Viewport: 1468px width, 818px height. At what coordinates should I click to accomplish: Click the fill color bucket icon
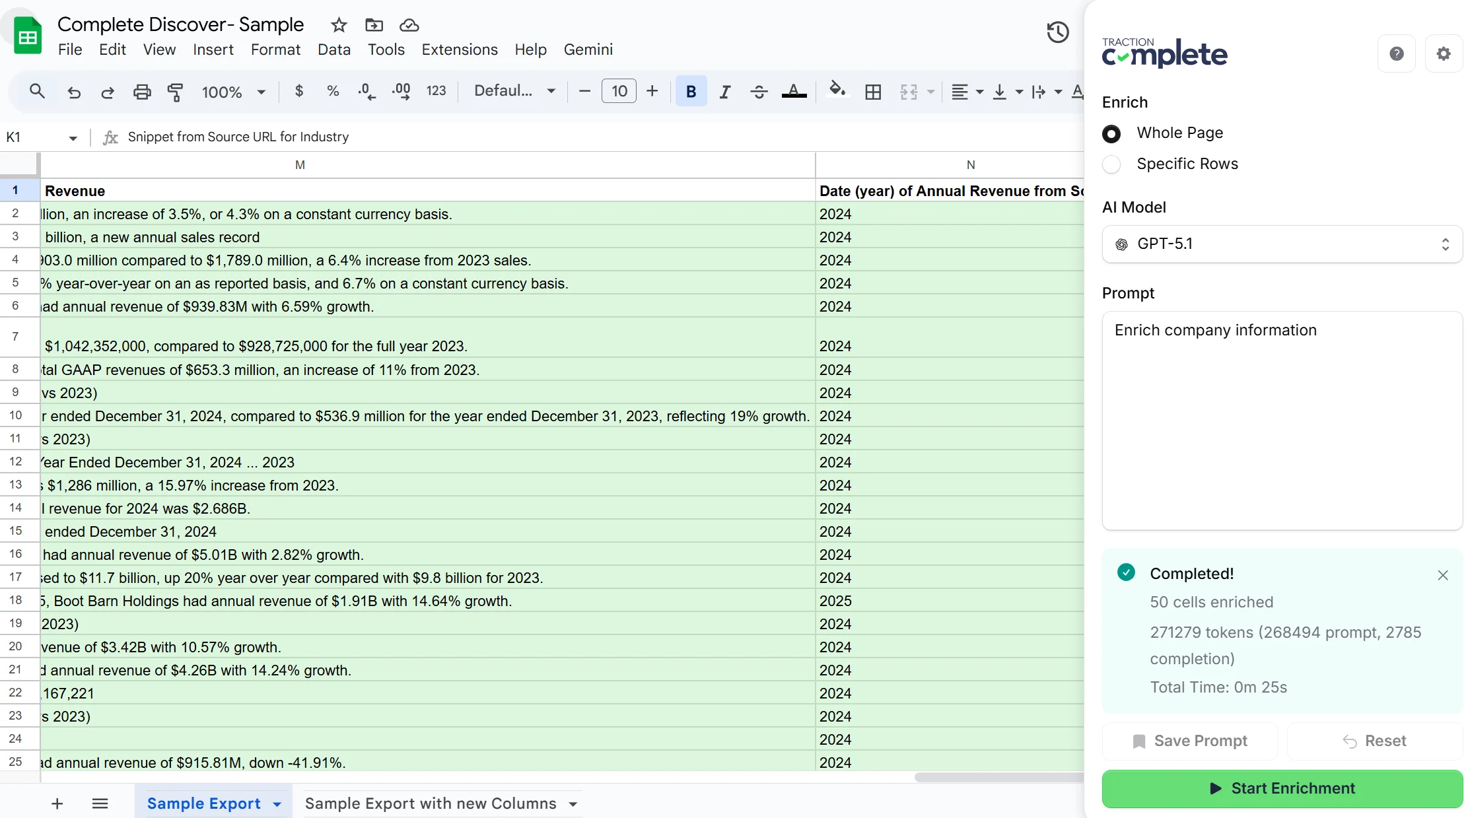pos(837,90)
